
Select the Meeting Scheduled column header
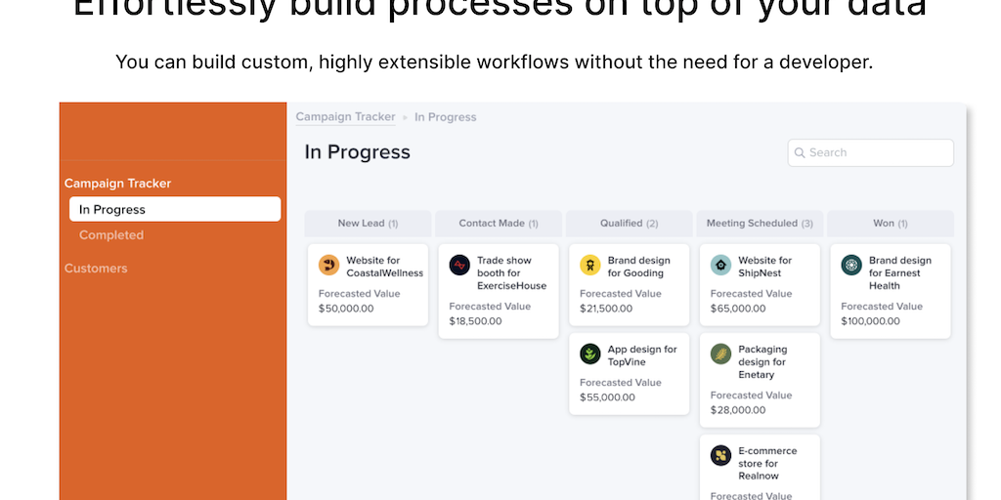[760, 224]
